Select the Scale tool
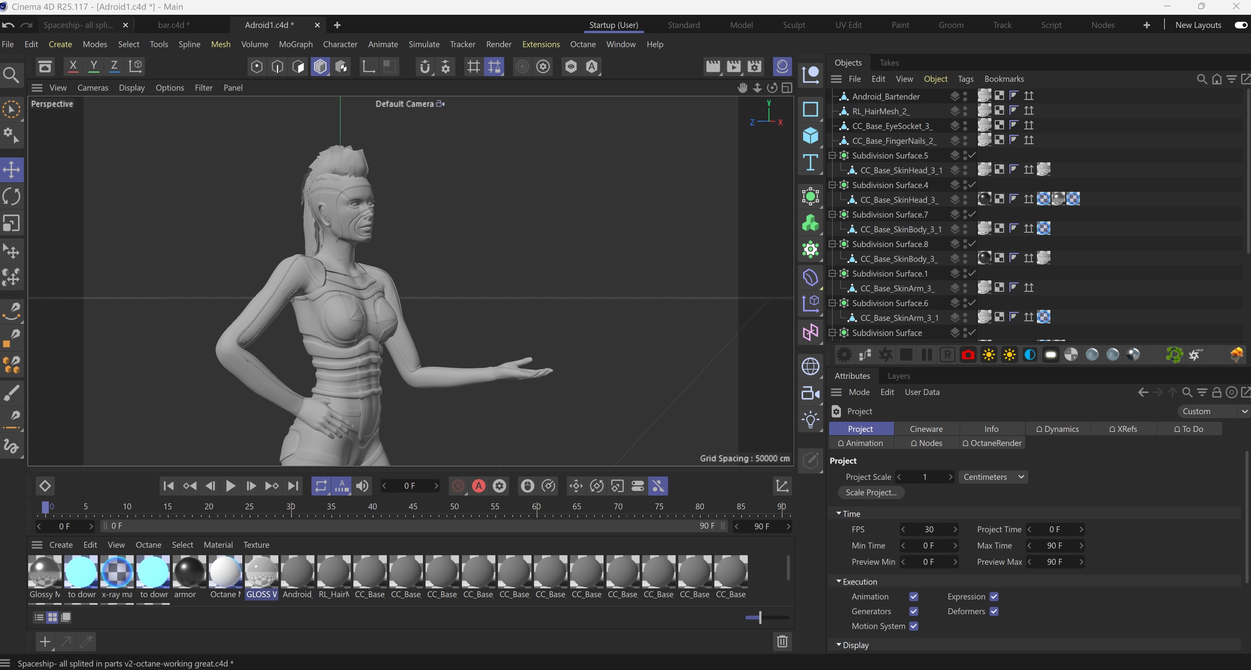1251x670 pixels. click(12, 223)
